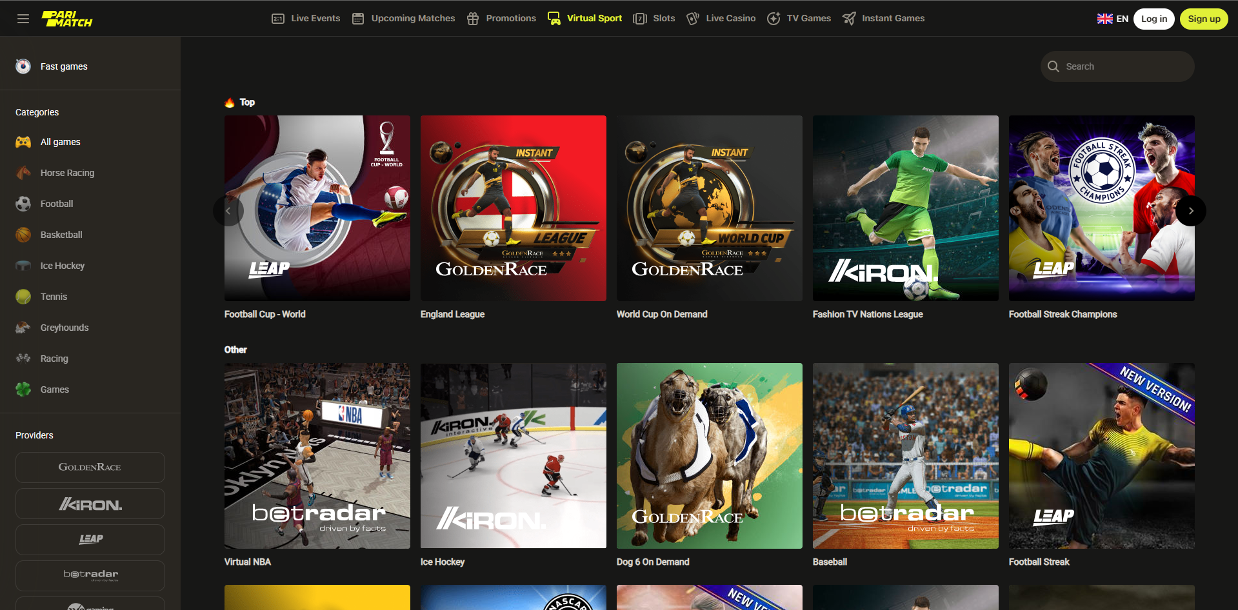Click the Games clover icon
The width and height of the screenshot is (1238, 610).
coord(23,389)
